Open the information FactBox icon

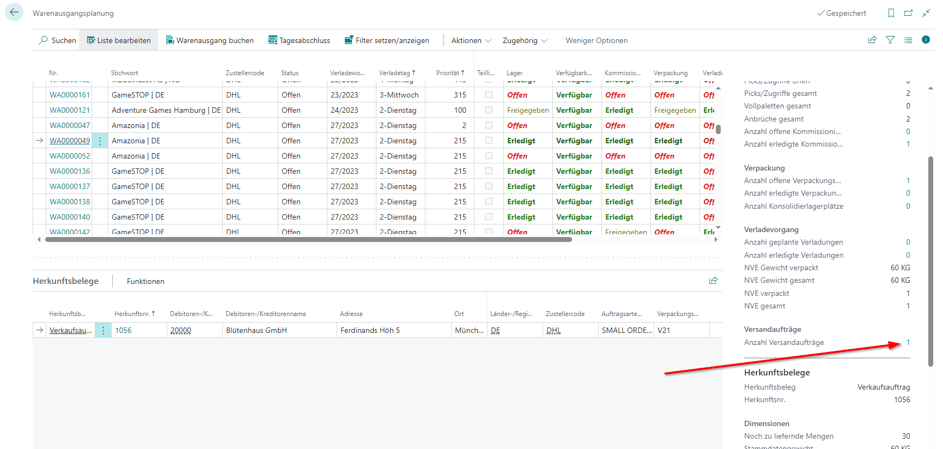(x=926, y=40)
